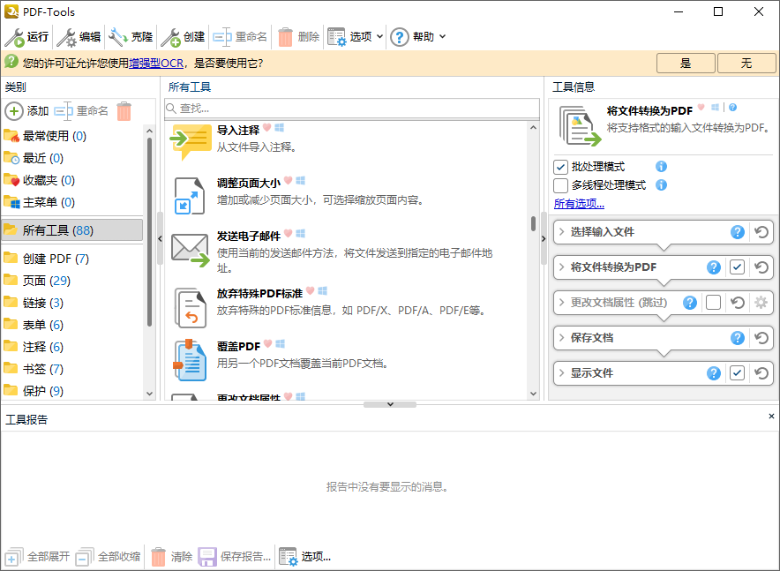Click the heart icon next to 覆盖PDF

pyautogui.click(x=267, y=343)
